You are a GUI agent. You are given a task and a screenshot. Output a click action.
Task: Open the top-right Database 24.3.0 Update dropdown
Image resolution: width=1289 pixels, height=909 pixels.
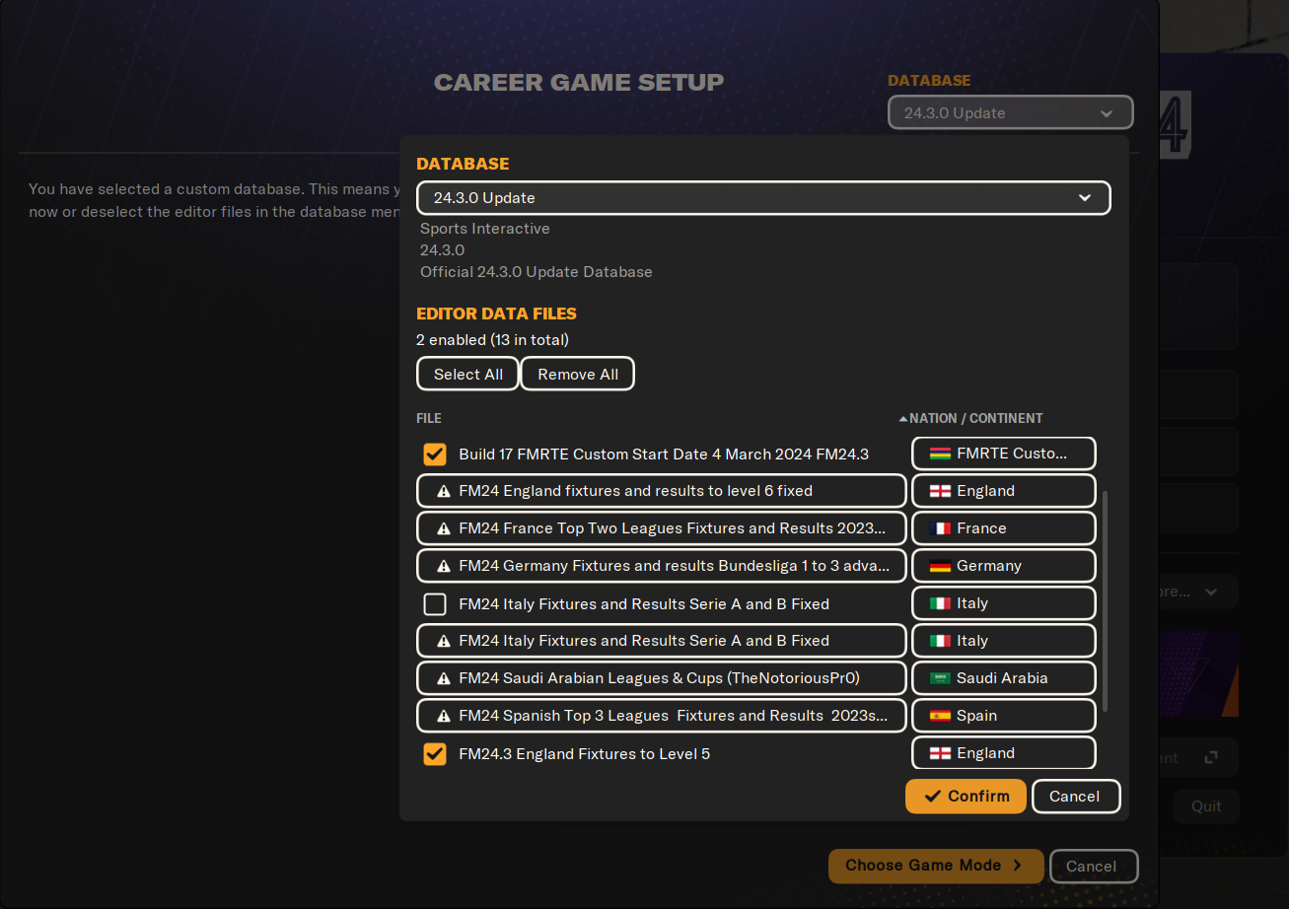pos(1010,112)
